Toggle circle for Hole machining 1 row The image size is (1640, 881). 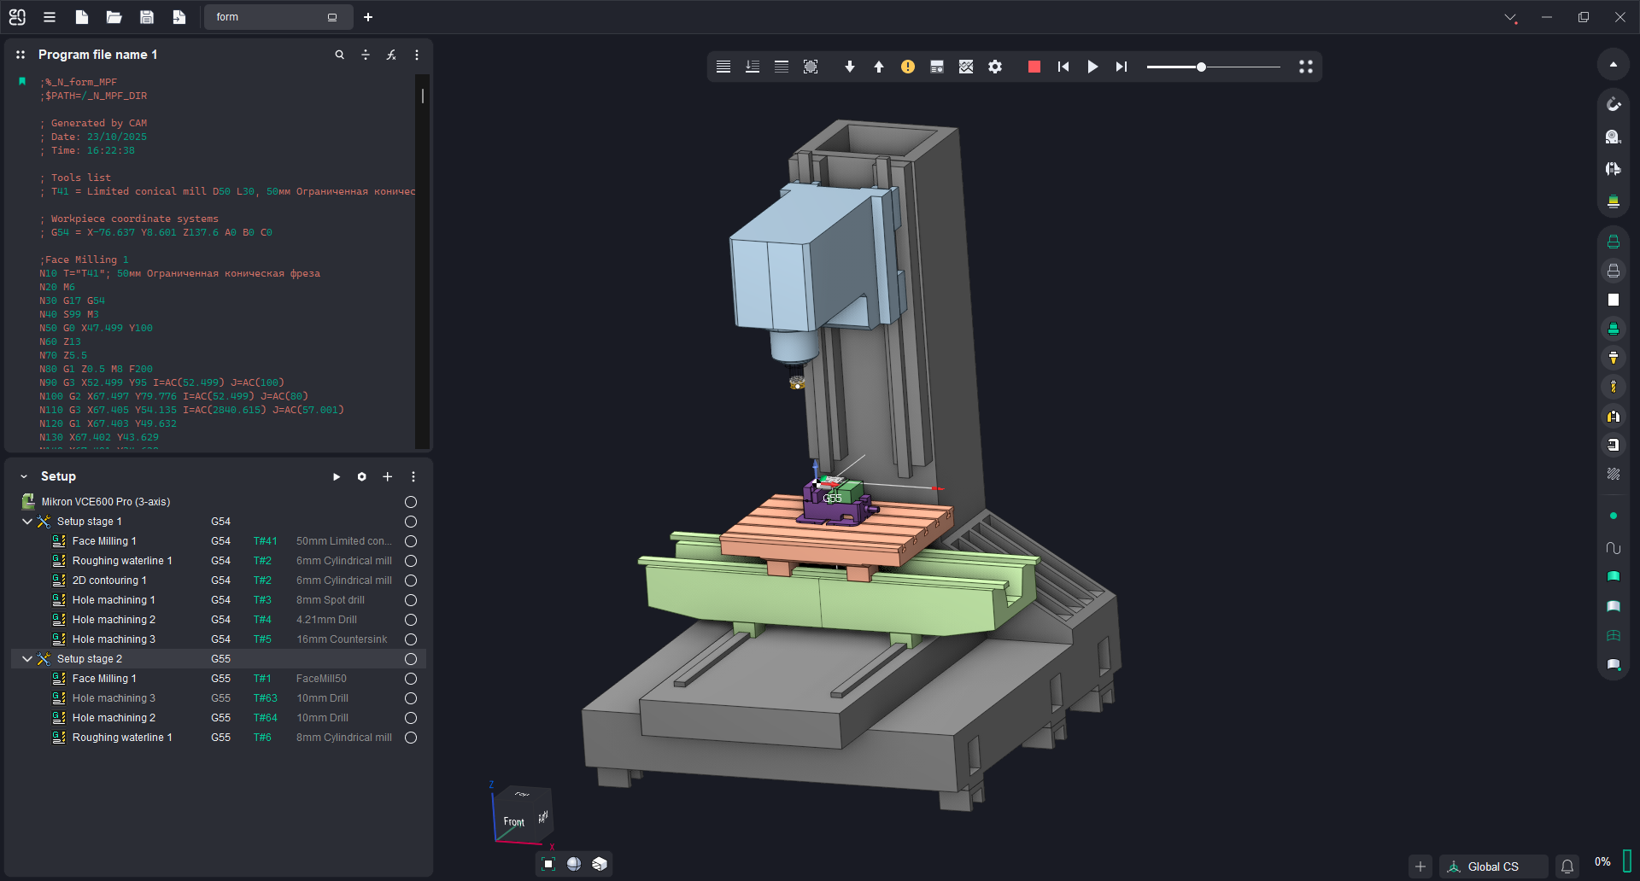coord(411,600)
